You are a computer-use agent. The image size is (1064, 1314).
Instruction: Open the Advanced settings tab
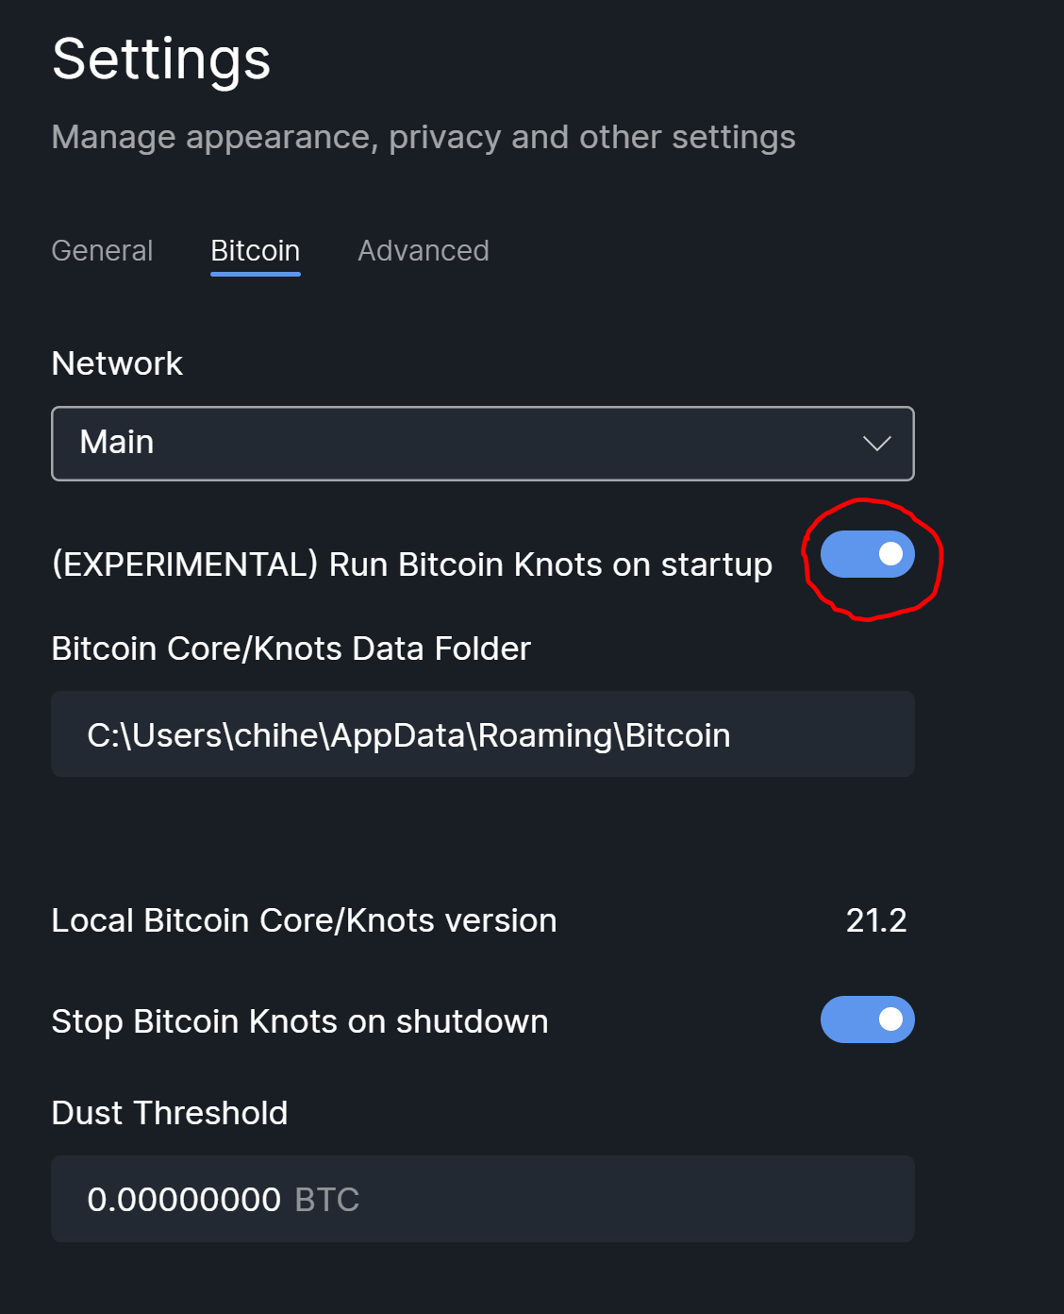tap(423, 251)
